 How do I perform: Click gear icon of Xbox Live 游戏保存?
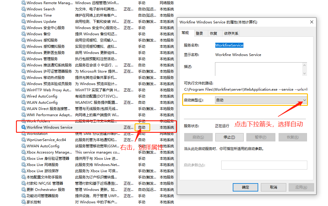(23, 171)
